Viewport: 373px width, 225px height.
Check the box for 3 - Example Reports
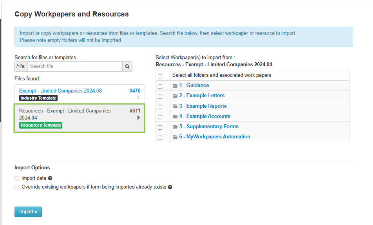160,107
